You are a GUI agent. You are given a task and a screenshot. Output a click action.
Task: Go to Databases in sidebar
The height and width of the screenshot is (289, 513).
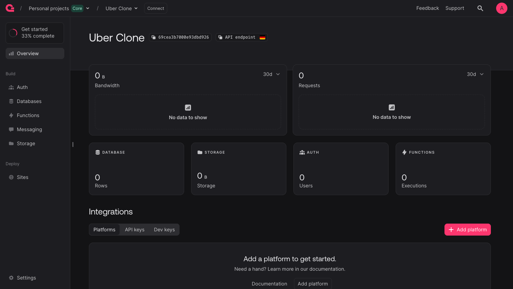(x=29, y=101)
